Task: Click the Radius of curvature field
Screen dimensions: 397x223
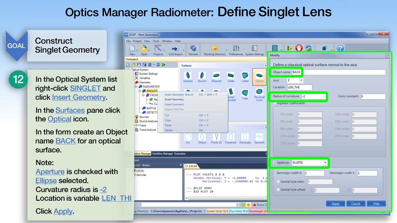Action: click(x=309, y=97)
